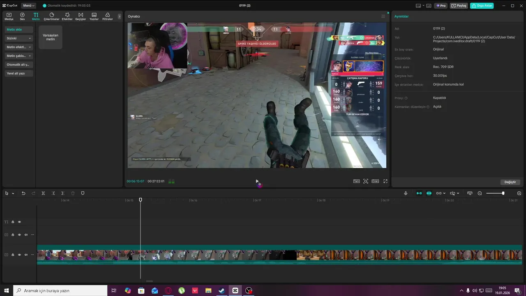This screenshot has width=526, height=296.
Task: Expand the linkage dropdown arrow
Action: (445, 193)
